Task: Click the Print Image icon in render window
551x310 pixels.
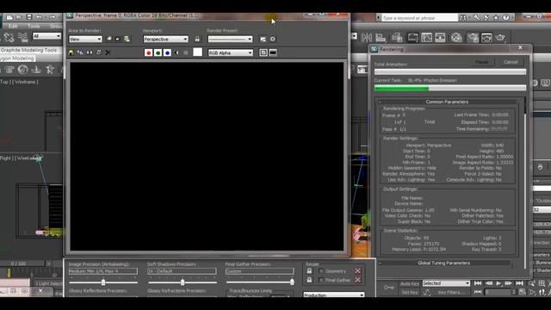Action: coord(99,53)
